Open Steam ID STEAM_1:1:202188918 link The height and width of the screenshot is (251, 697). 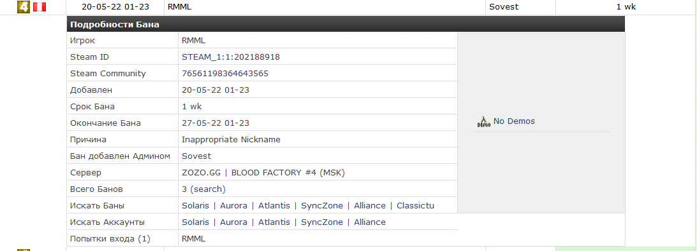(231, 57)
